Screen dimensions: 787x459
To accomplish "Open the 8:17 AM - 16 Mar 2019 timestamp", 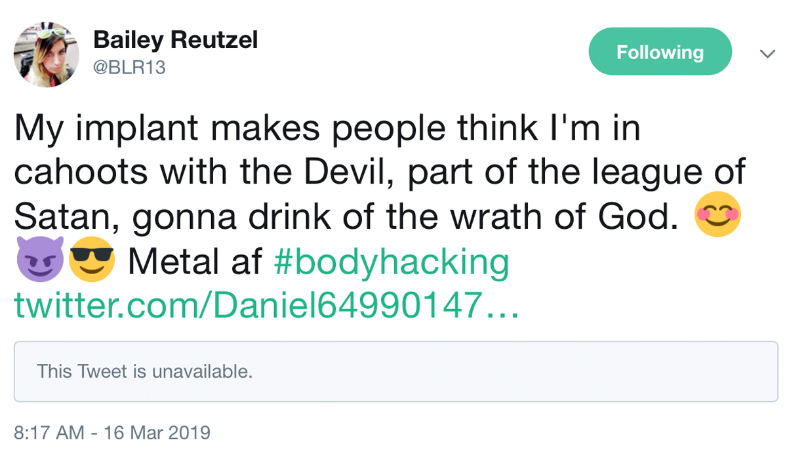I will coord(112,433).
